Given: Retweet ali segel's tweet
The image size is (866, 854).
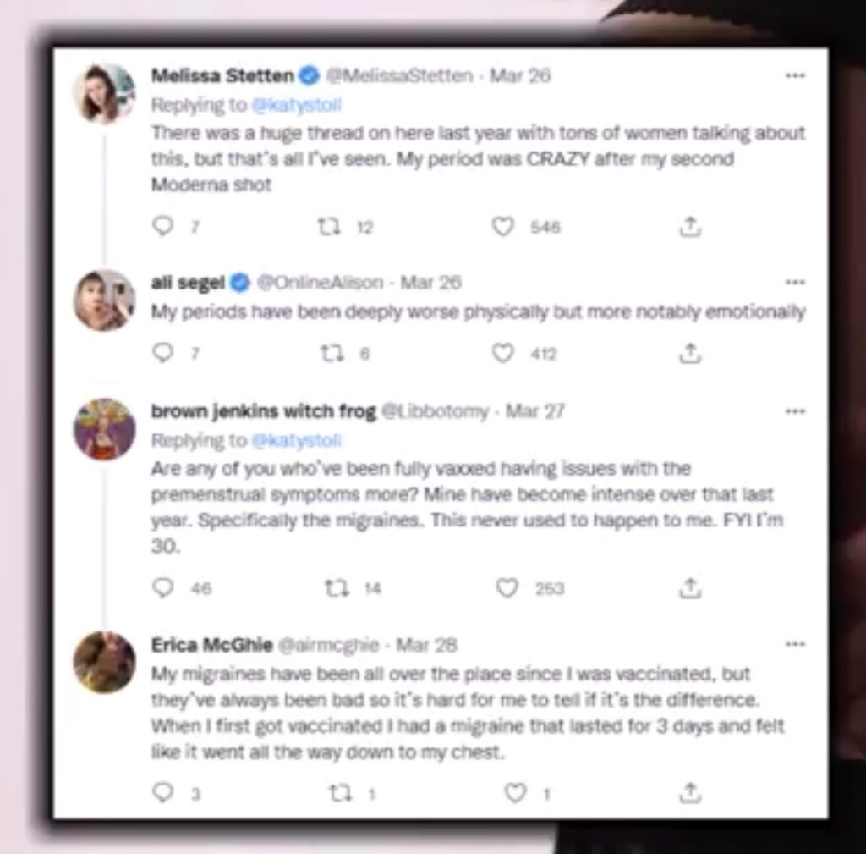Looking at the screenshot, I should pyautogui.click(x=332, y=353).
